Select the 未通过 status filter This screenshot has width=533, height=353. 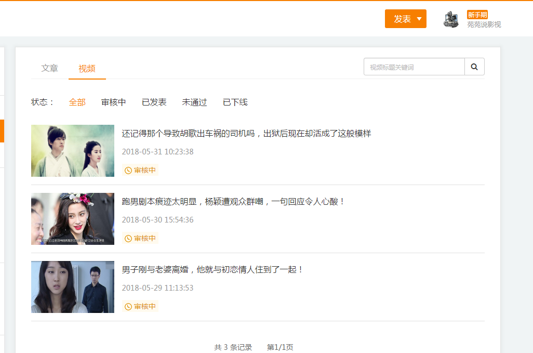195,102
